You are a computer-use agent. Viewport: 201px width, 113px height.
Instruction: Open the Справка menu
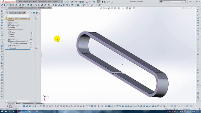55,2
